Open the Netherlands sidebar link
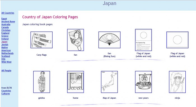Viewport: 196px width, 107px height. coord(7,53)
